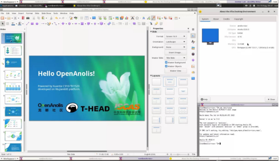
Task: Close the Properties sidebar panel
Action: pos(188,29)
